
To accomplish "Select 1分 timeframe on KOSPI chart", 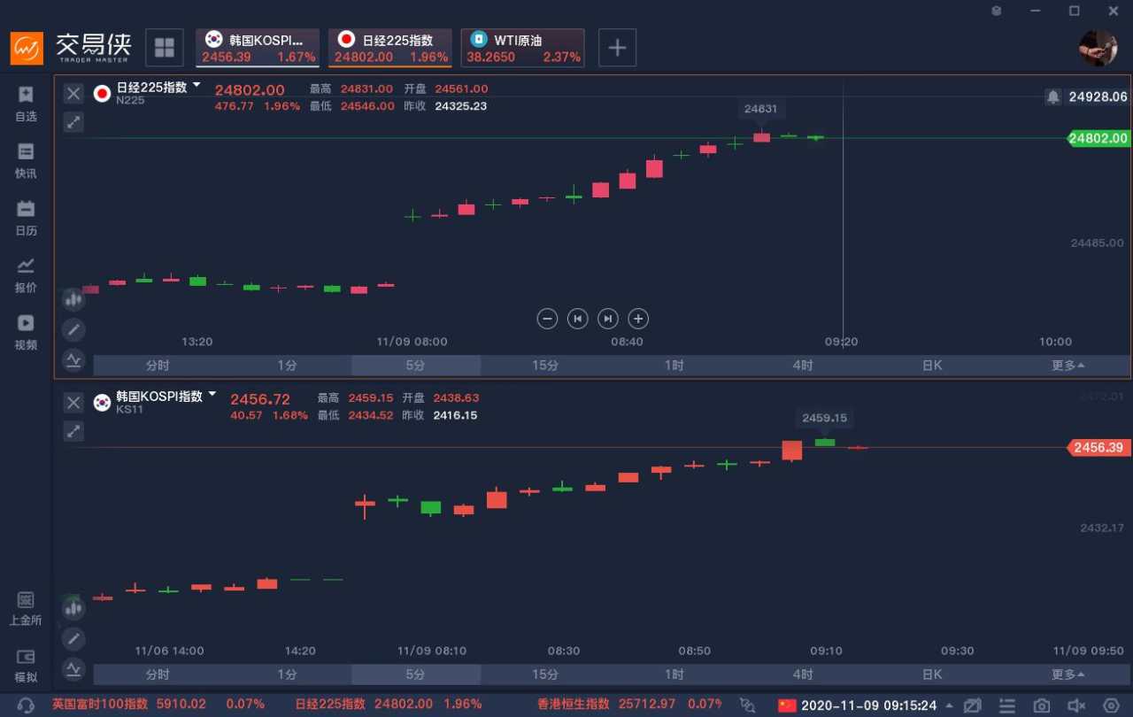I will click(x=287, y=675).
